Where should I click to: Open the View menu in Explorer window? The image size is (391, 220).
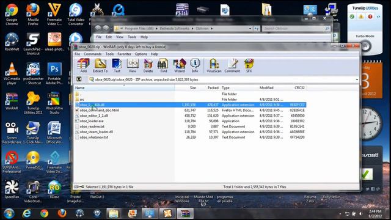pos(120,37)
